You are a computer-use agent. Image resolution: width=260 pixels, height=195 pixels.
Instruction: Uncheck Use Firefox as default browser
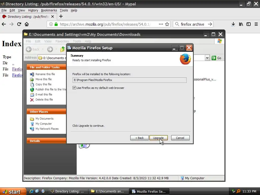[74, 88]
